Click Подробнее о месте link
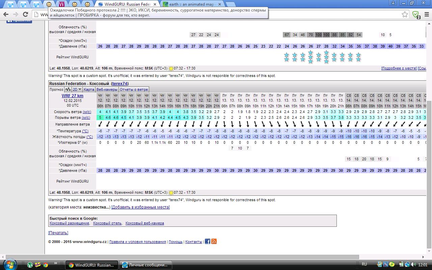 399,68
